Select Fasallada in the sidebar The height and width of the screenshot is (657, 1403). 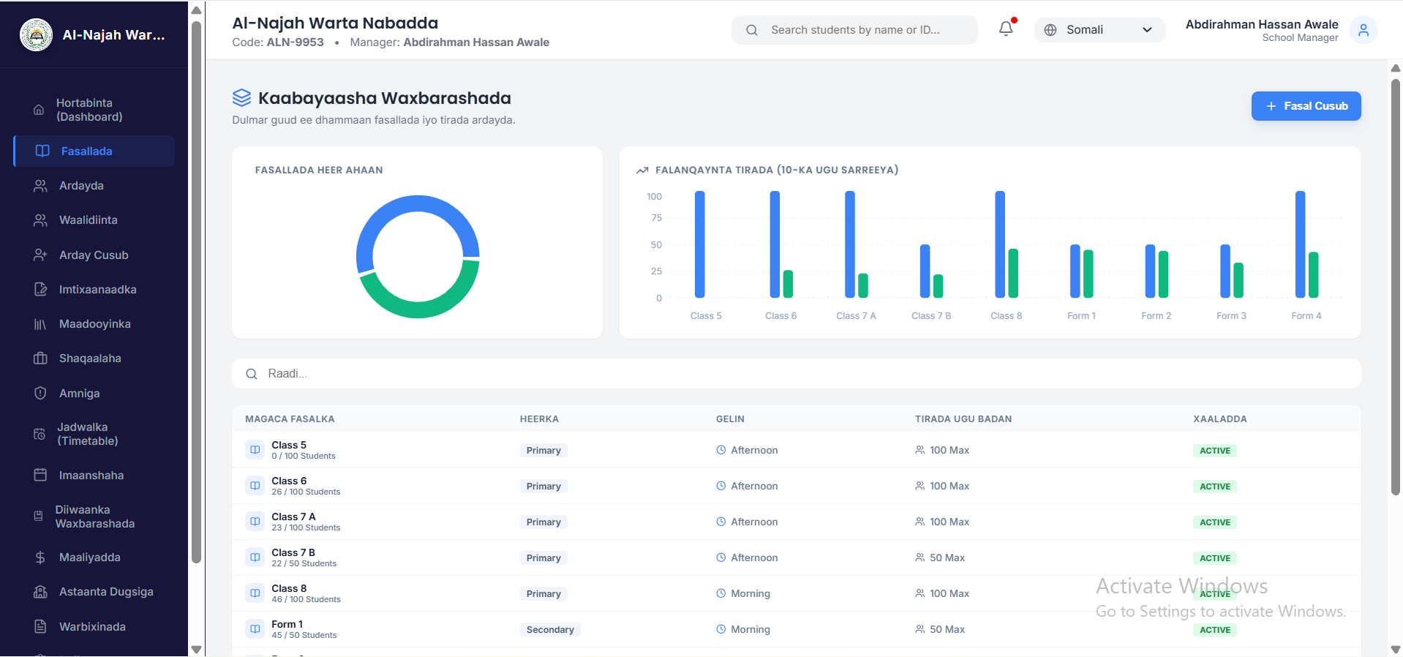click(94, 151)
